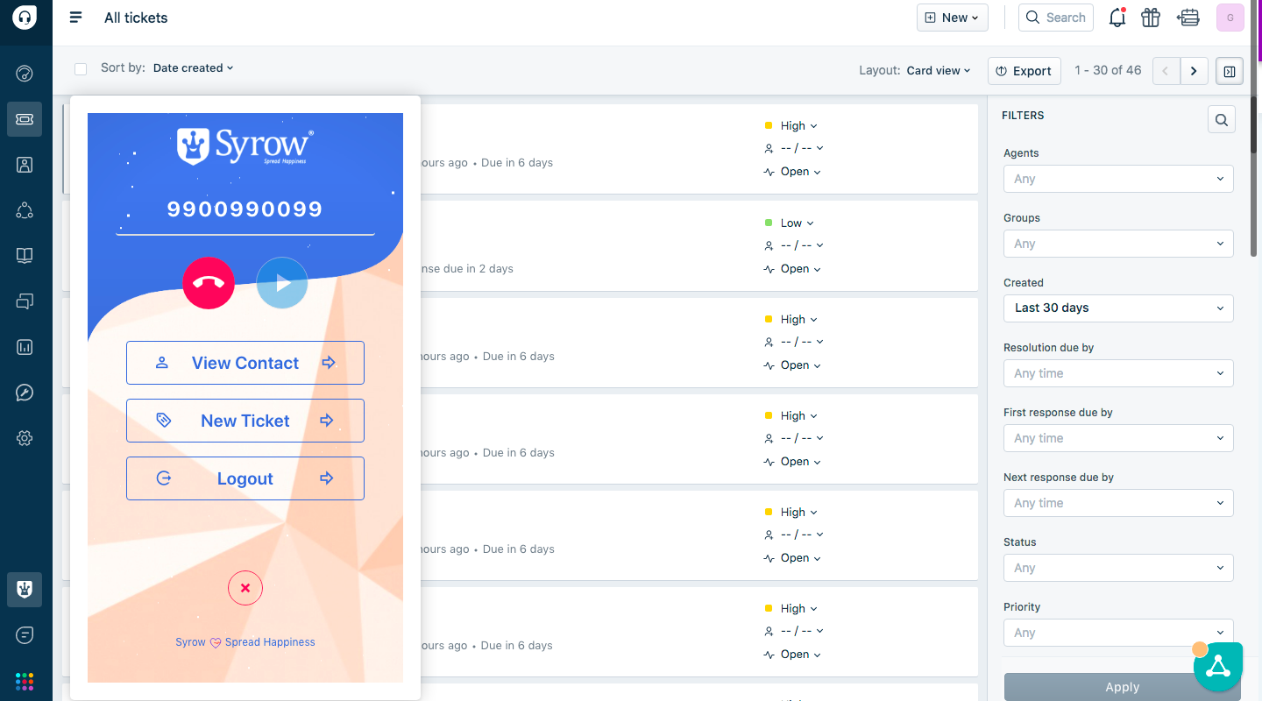This screenshot has height=701, width=1262.
Task: Open the teal floating widget button
Action: 1219,667
